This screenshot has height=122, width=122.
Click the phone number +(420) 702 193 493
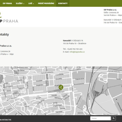click(75, 49)
